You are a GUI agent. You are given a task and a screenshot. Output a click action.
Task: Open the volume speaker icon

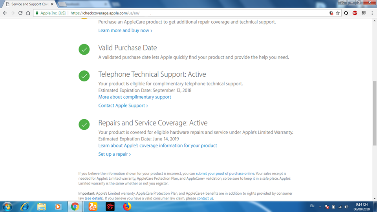(x=346, y=207)
